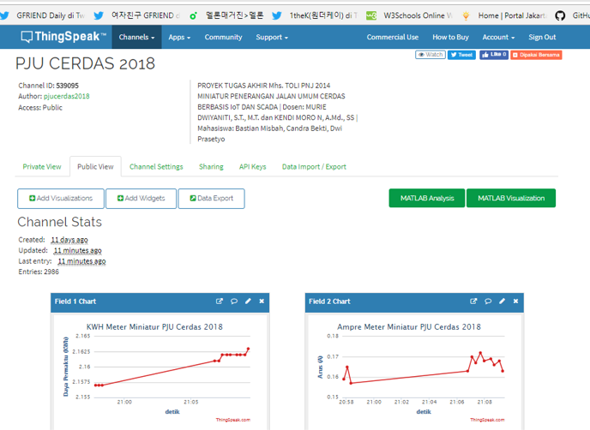Viewport: 590px width, 430px height.
Task: Open Field 2 Chart in new window
Action: click(x=473, y=302)
